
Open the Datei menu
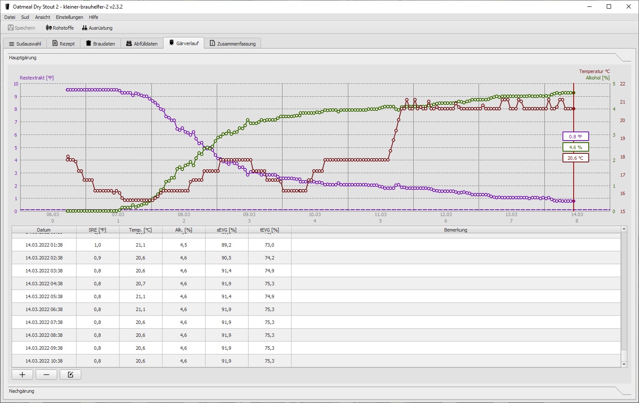[x=10, y=17]
